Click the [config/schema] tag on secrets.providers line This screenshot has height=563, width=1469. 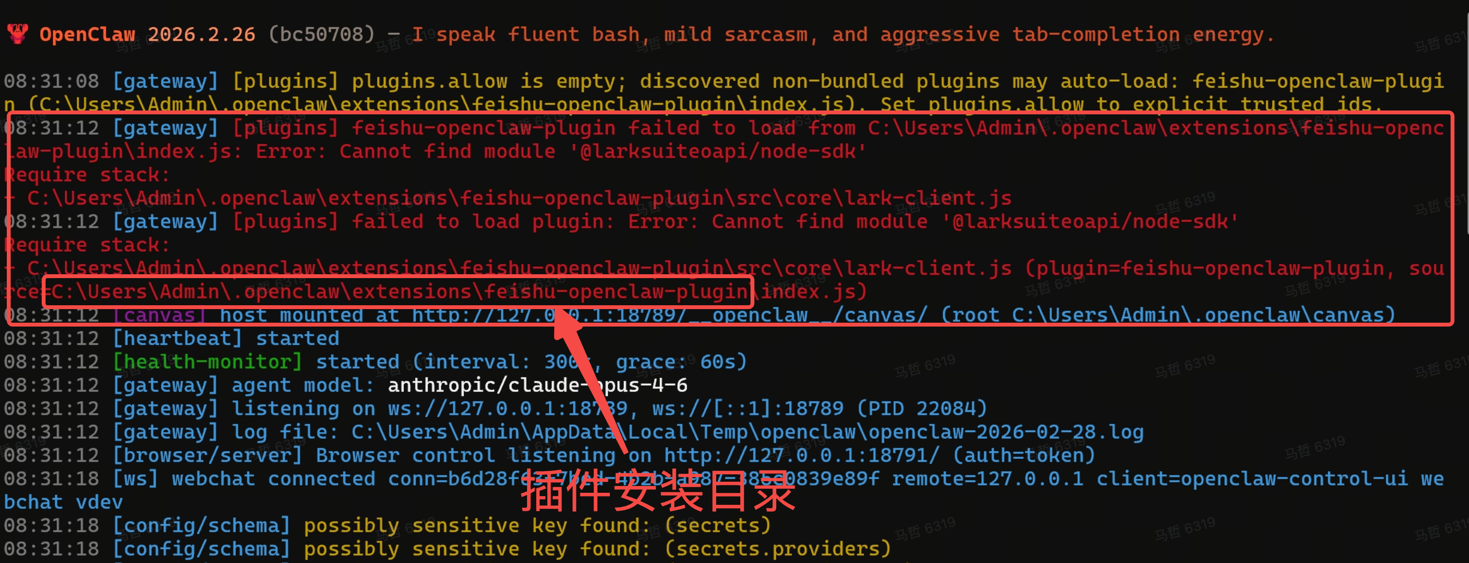[x=201, y=549]
